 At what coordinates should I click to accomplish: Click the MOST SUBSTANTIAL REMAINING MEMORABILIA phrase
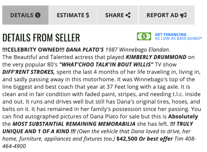click(x=74, y=124)
